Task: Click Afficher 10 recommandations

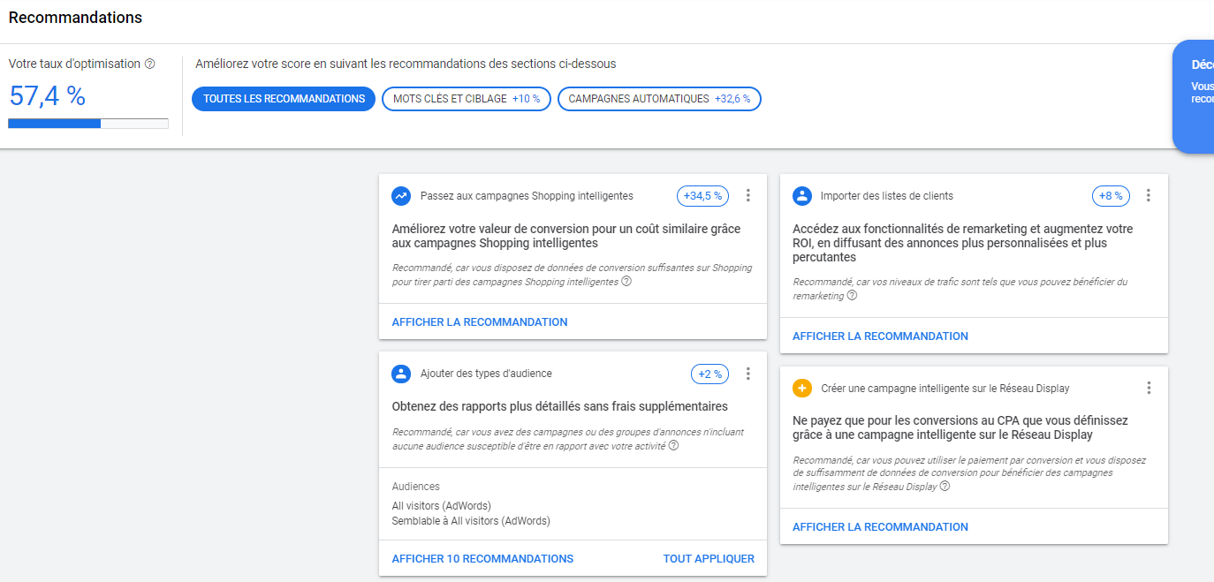Action: point(482,559)
